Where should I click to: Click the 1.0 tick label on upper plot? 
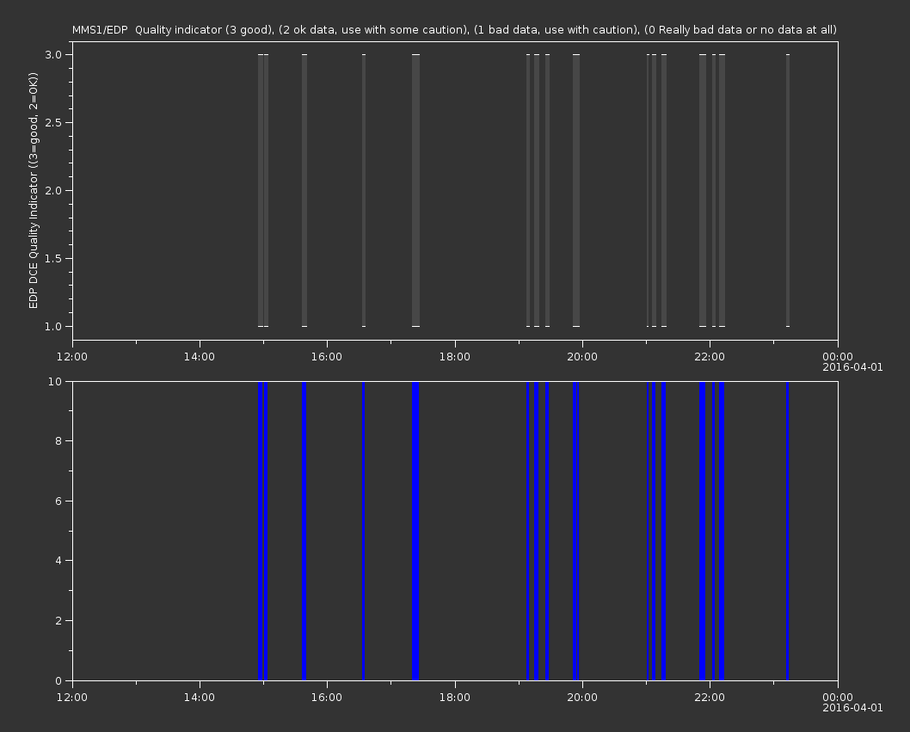point(53,326)
